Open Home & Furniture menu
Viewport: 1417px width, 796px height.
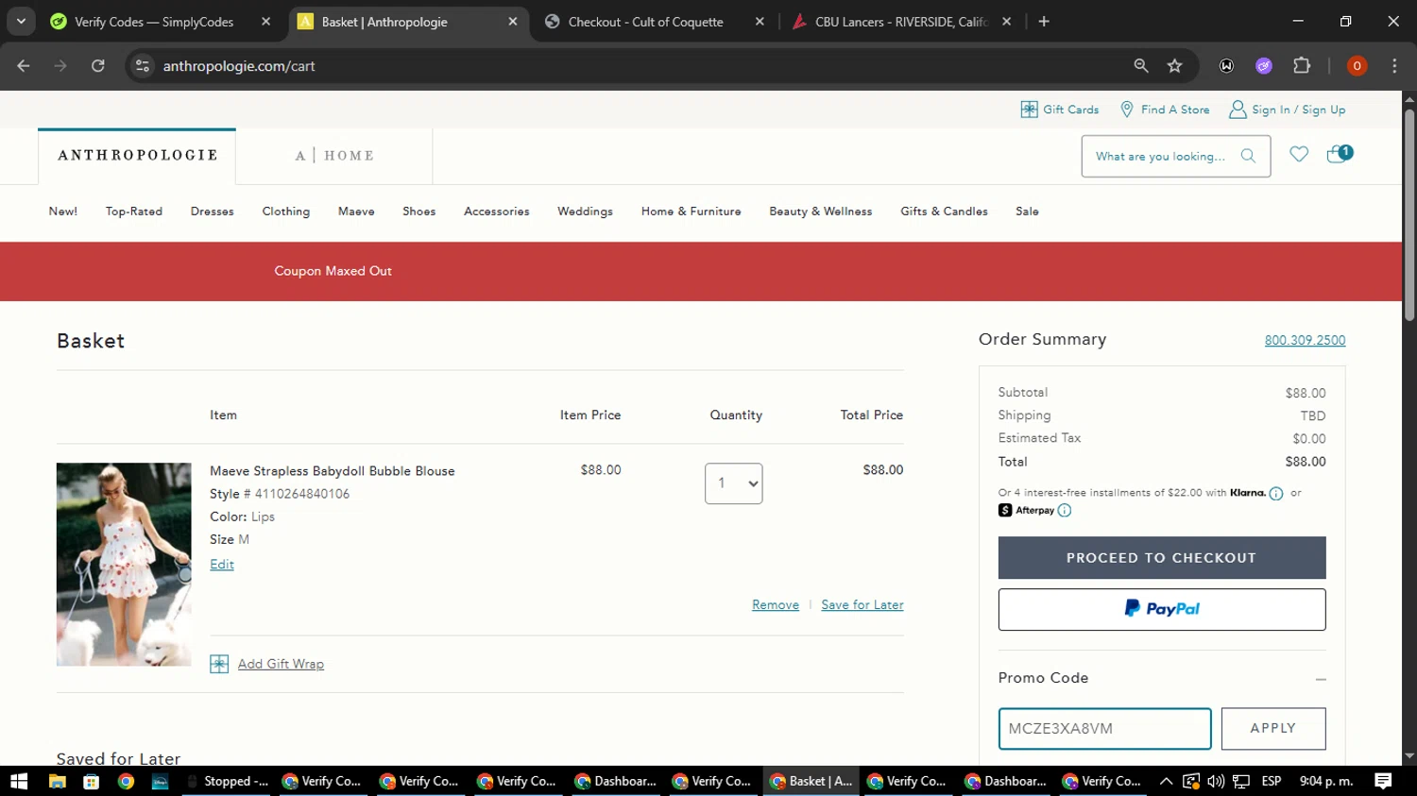tap(691, 212)
